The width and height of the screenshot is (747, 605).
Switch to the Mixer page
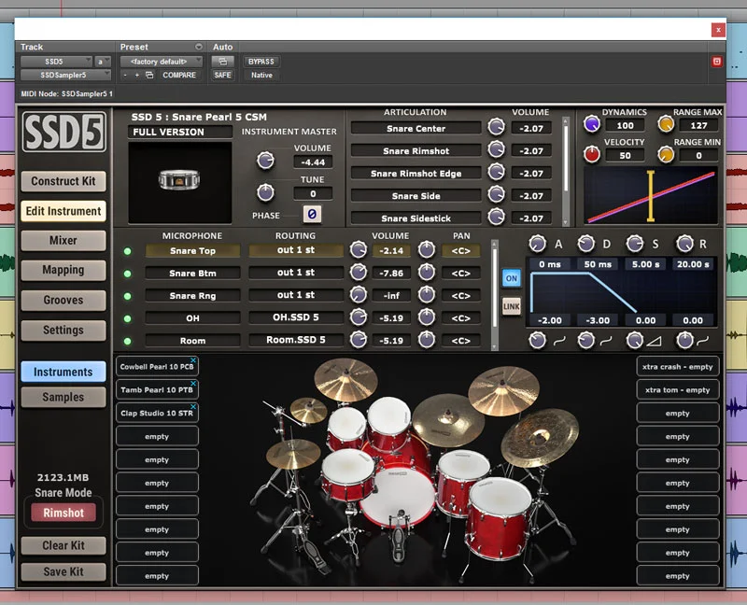coord(63,240)
